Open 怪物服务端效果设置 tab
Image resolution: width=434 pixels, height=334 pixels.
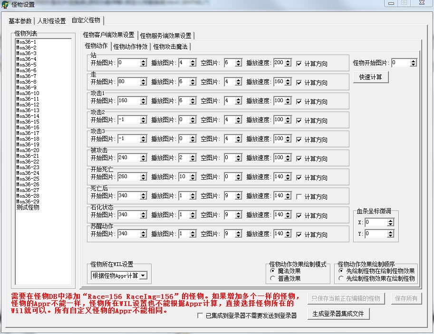tap(165, 36)
